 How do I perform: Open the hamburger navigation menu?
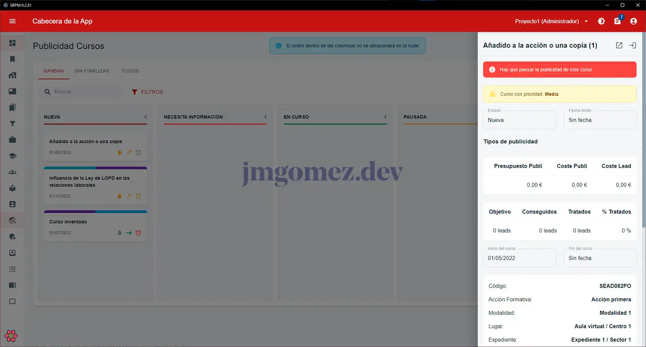click(13, 21)
